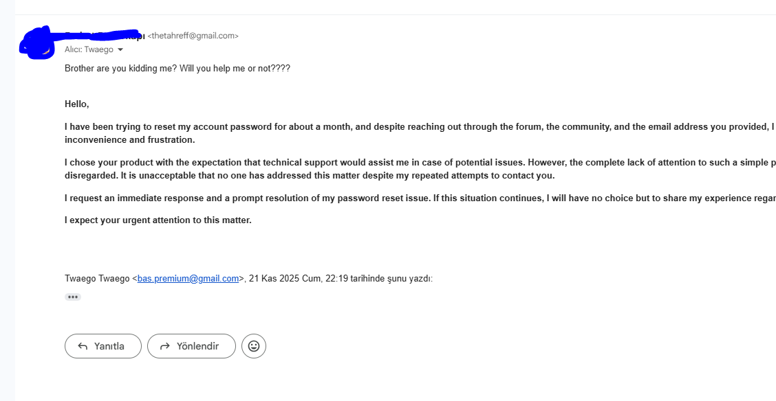Click the reply arrow icon in Yanıtla
Image resolution: width=776 pixels, height=401 pixels.
coord(83,346)
